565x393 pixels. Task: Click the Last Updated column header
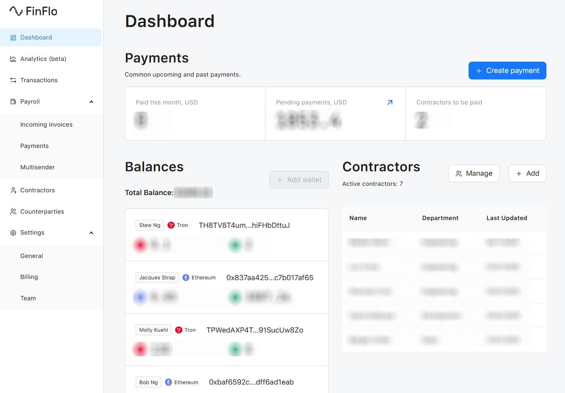coord(507,218)
